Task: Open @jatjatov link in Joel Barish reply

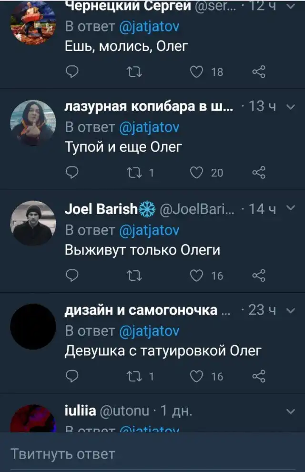Action: coord(149,231)
